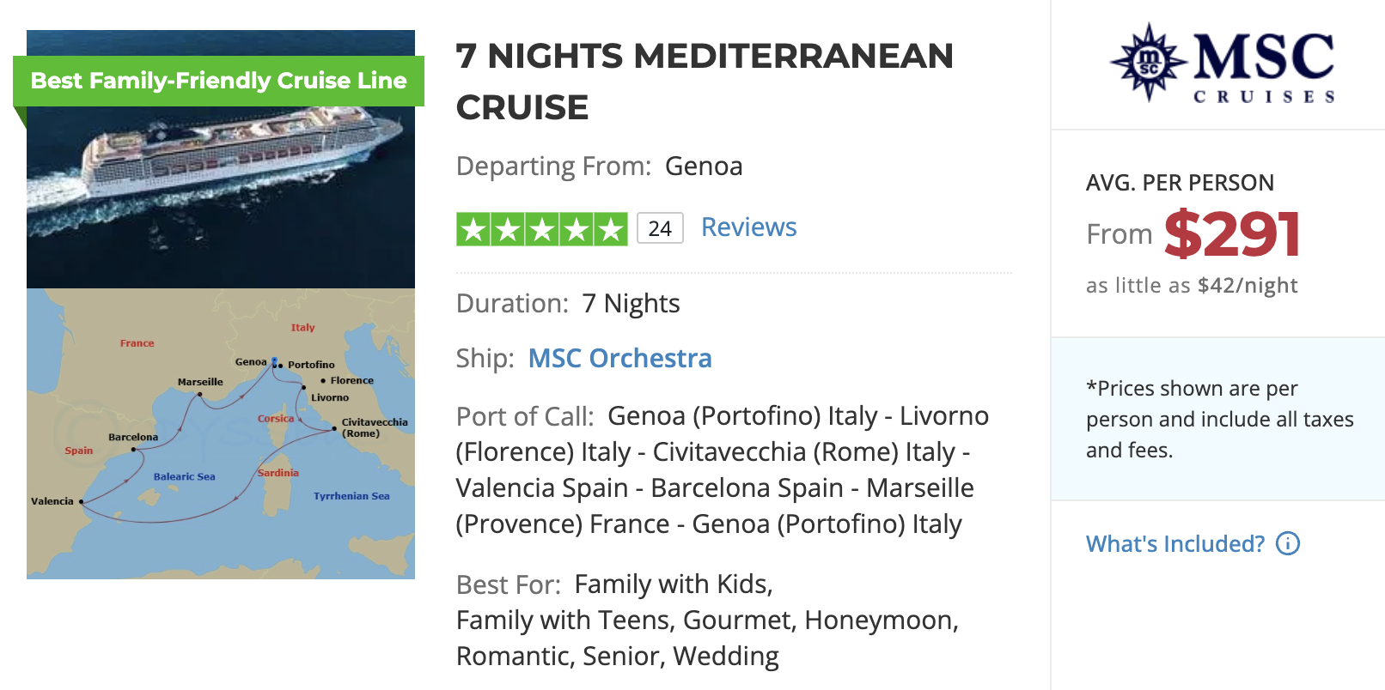The height and width of the screenshot is (690, 1385).
Task: Click the middle star of the rating
Action: (540, 228)
